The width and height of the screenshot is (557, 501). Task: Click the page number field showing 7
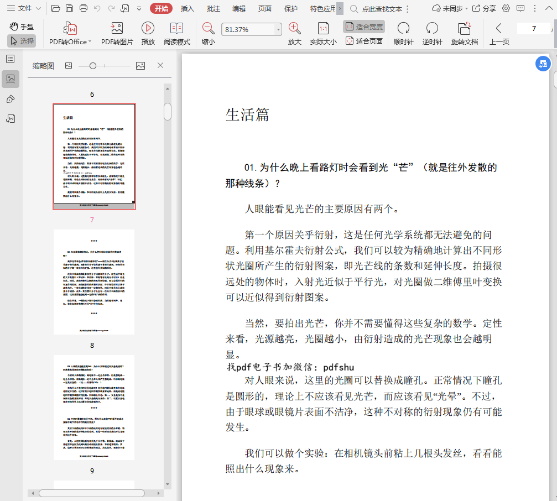[534, 28]
